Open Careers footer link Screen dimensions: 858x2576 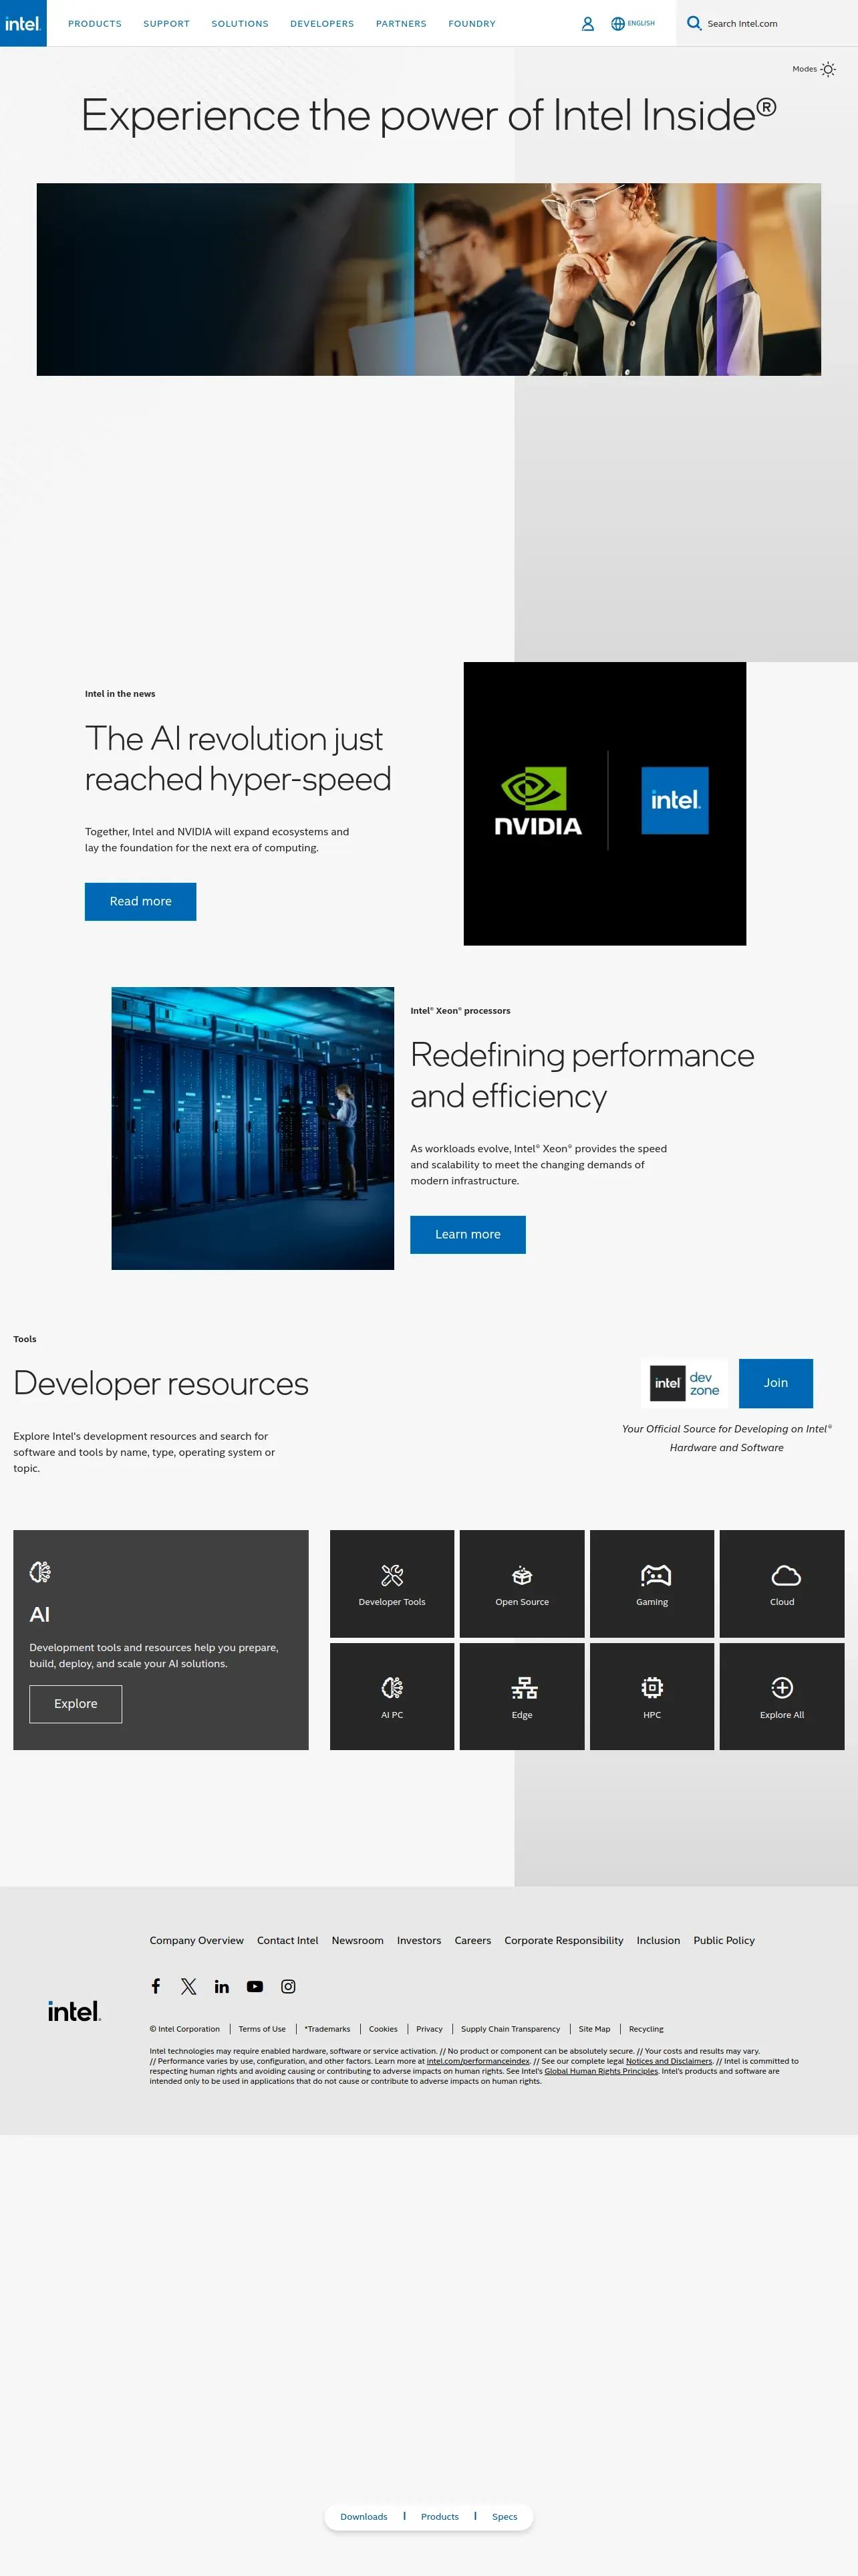point(472,1940)
